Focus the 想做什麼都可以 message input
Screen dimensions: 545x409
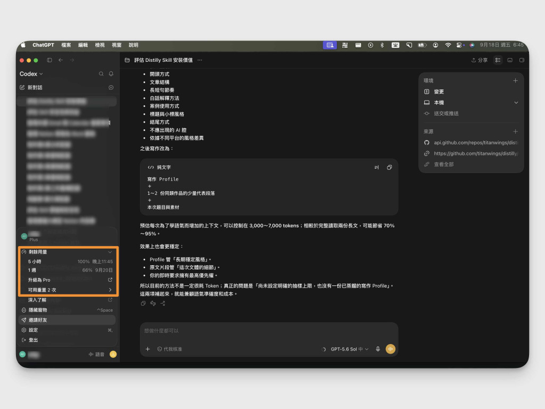pos(269,331)
